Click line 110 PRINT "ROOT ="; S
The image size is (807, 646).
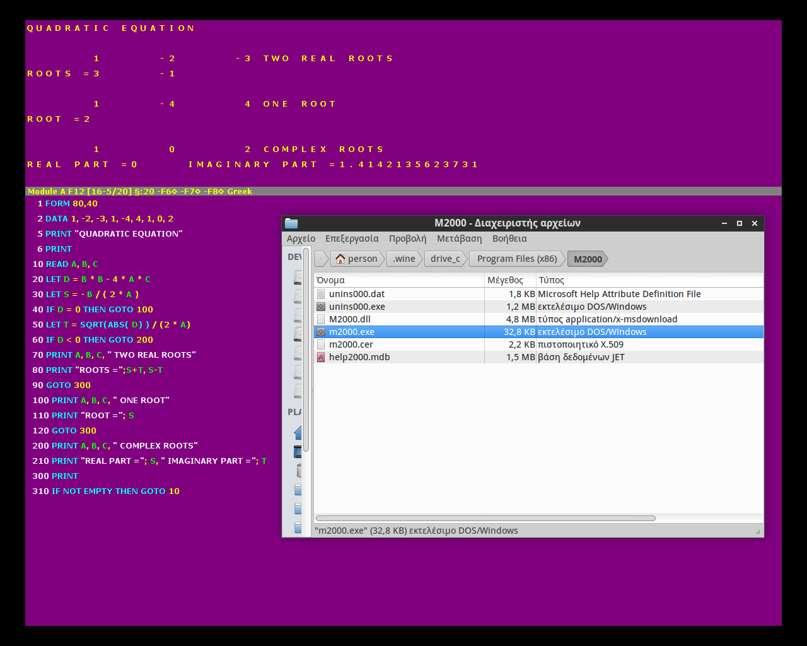pyautogui.click(x=83, y=416)
